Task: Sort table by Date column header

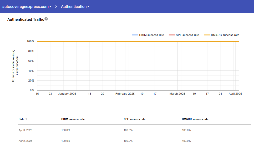Action: coord(21,119)
